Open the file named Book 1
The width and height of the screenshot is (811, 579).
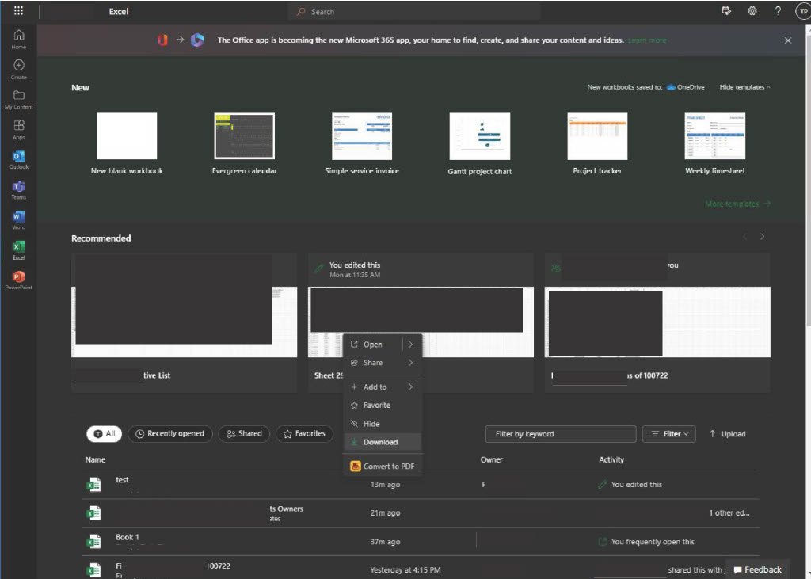pos(128,537)
